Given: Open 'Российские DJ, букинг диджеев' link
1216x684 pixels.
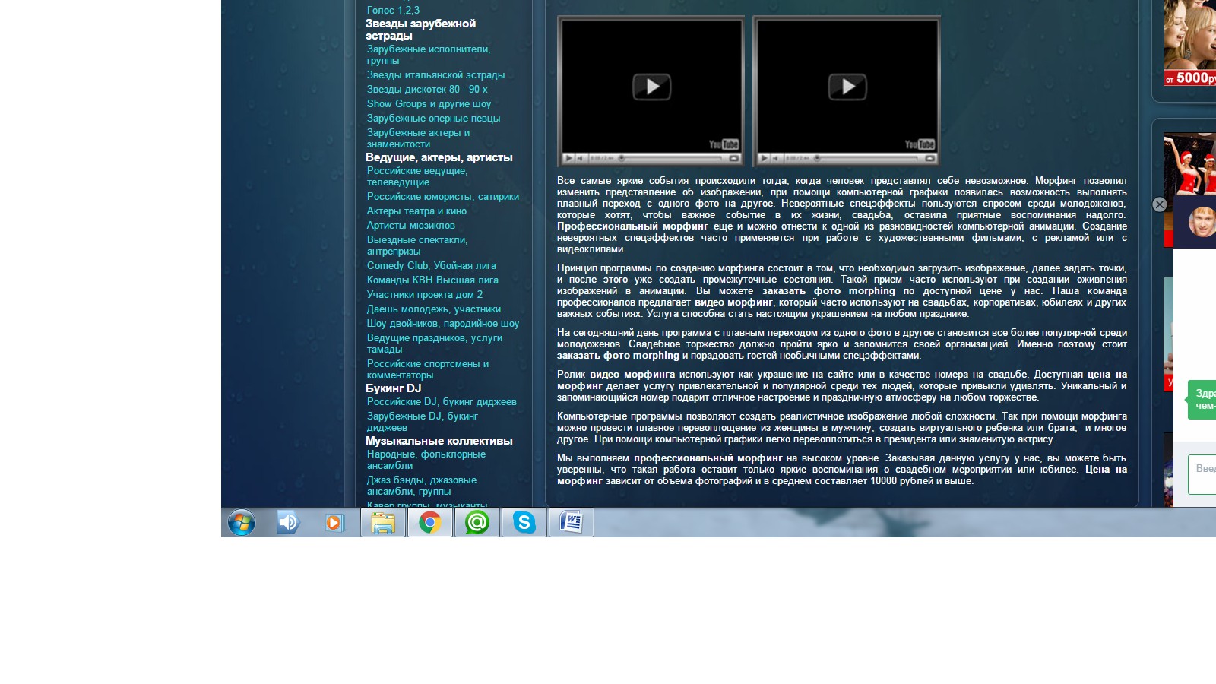Looking at the screenshot, I should click(x=442, y=401).
